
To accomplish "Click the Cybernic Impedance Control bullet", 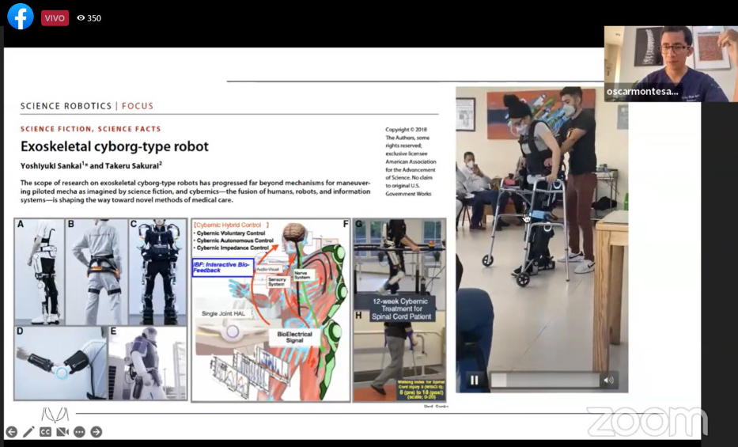I will pyautogui.click(x=233, y=248).
